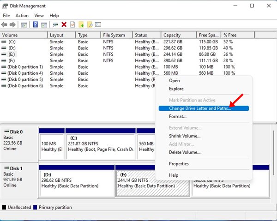Click the magnifier folder toolbar icon
The height and width of the screenshot is (221, 277).
click(90, 24)
